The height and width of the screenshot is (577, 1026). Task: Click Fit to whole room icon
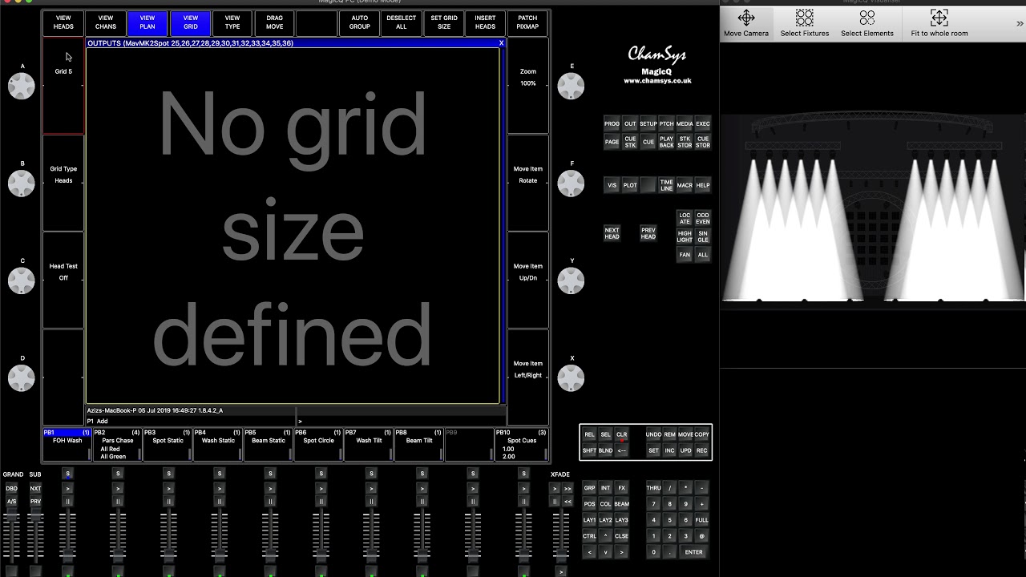pos(939,23)
